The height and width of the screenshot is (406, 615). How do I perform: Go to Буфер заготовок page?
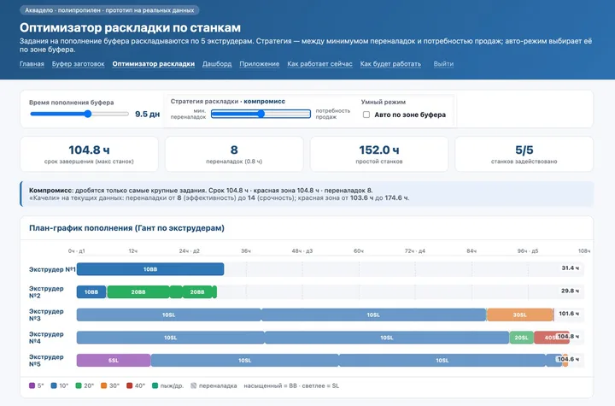78,64
